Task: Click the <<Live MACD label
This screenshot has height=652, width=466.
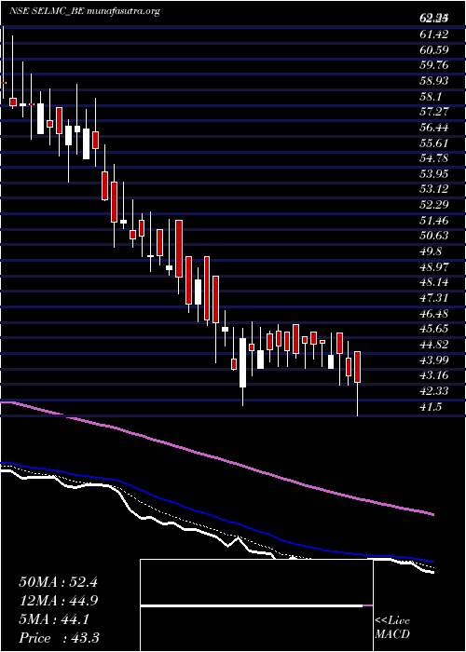Action: click(x=392, y=628)
